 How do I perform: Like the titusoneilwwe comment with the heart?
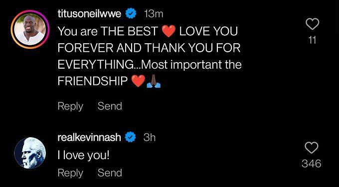(x=313, y=24)
